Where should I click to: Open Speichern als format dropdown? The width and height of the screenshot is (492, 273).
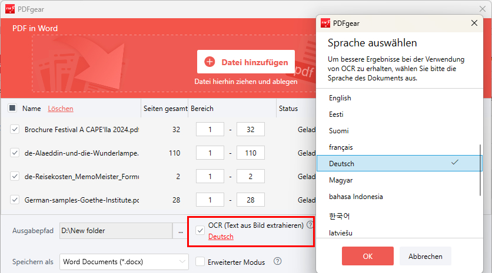click(124, 262)
